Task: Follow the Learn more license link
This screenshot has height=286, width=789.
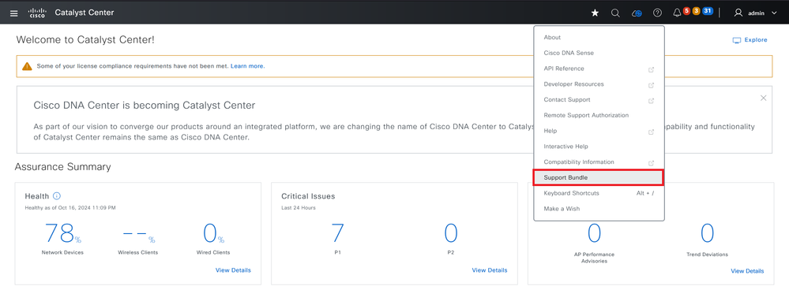Action: coord(247,66)
